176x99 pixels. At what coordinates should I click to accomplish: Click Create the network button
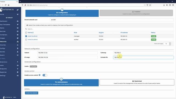[32, 93]
